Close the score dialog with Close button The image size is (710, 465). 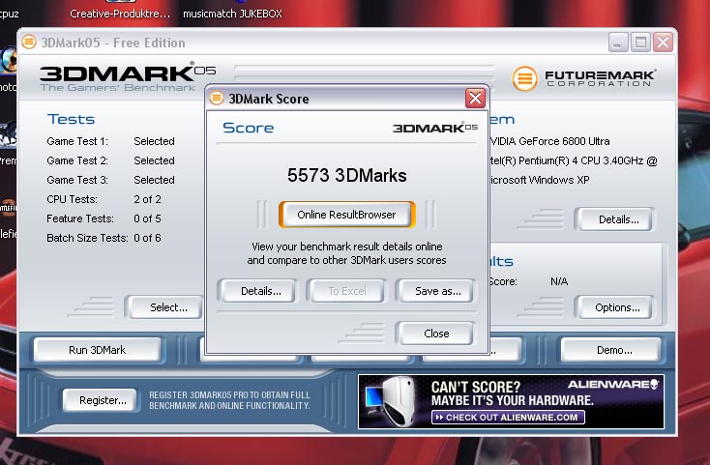coord(436,334)
